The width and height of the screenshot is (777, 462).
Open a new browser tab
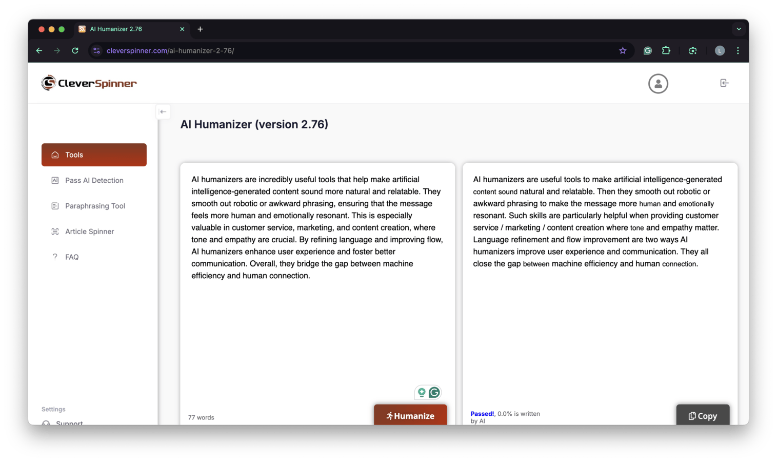200,29
